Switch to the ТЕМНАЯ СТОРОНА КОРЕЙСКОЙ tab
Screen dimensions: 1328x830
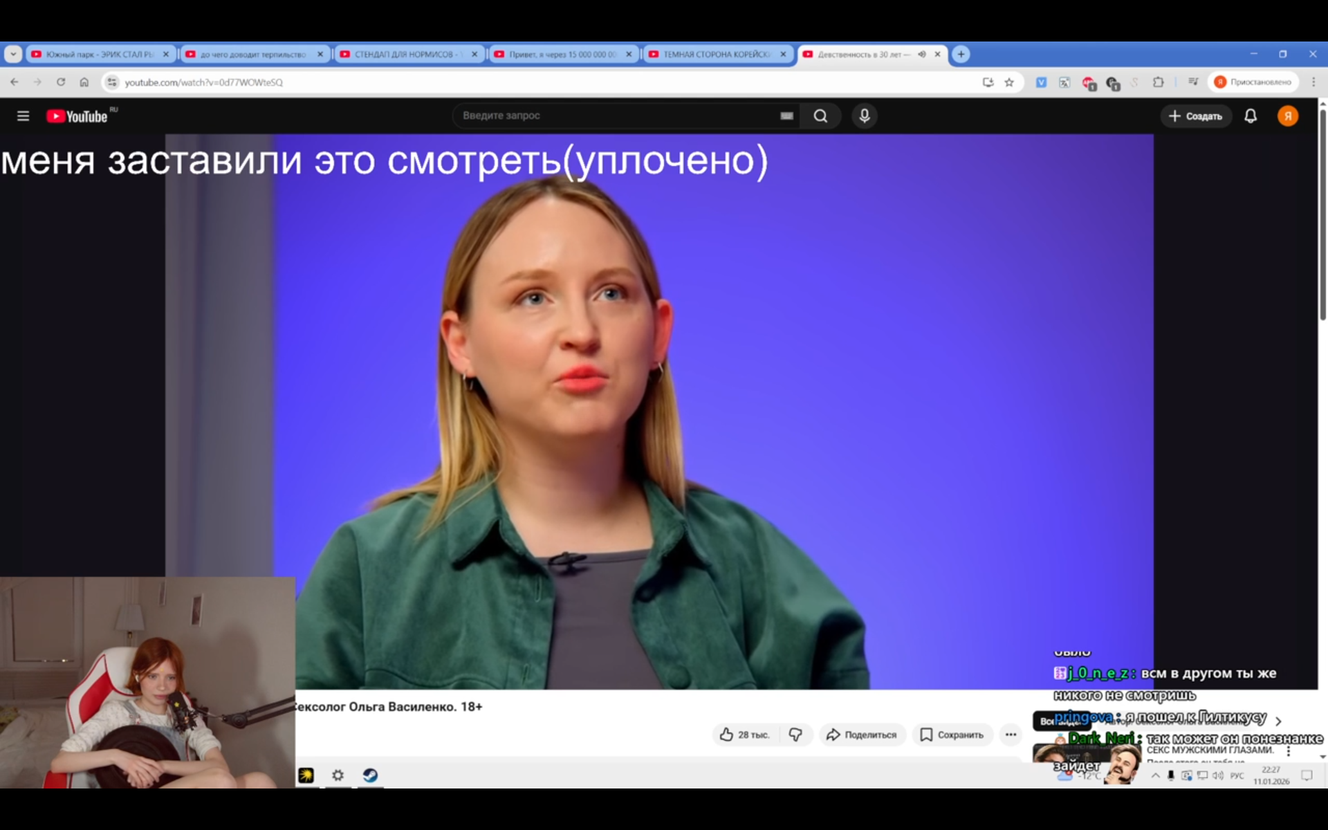coord(716,54)
